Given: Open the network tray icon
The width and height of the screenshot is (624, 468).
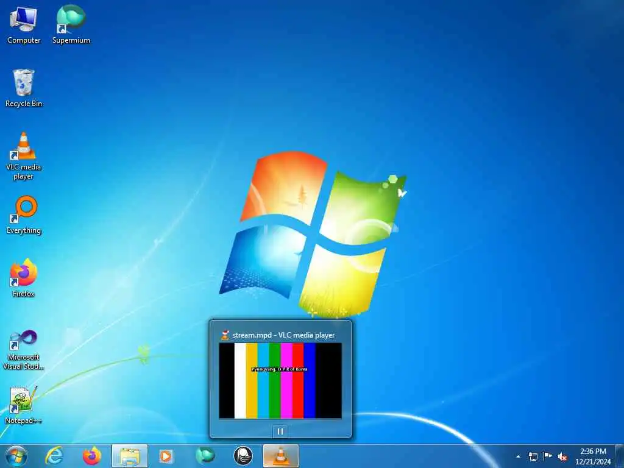Looking at the screenshot, I should click(533, 456).
